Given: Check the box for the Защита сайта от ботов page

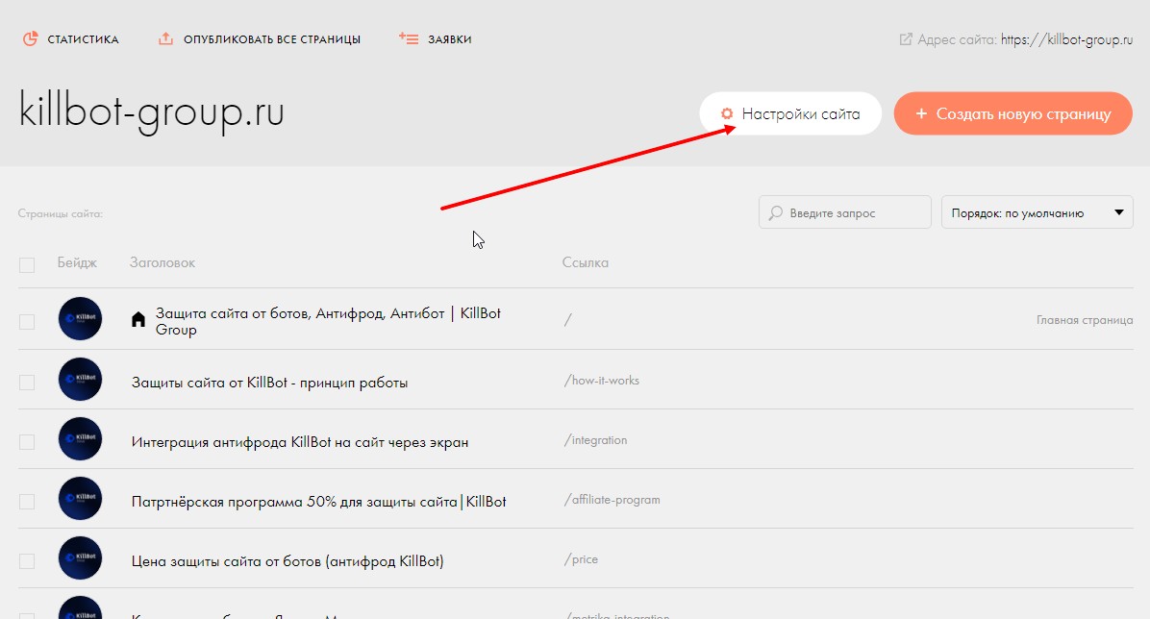Looking at the screenshot, I should 27,321.
